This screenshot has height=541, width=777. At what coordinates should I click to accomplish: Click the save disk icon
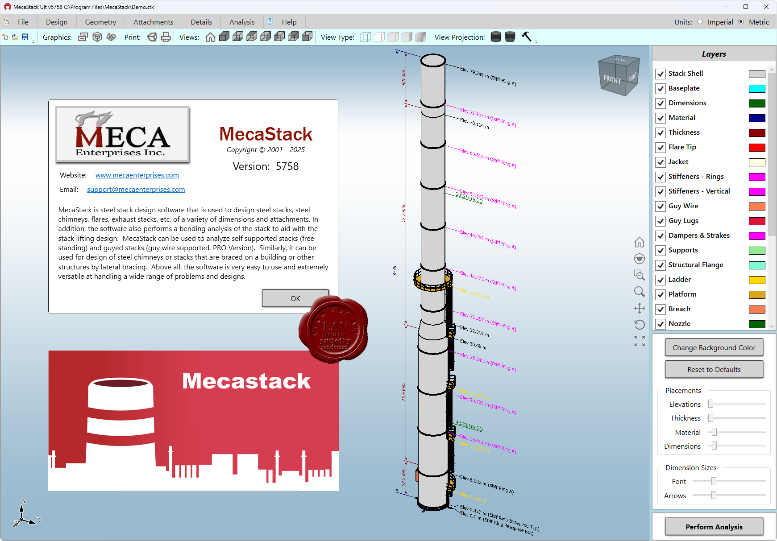click(x=25, y=37)
